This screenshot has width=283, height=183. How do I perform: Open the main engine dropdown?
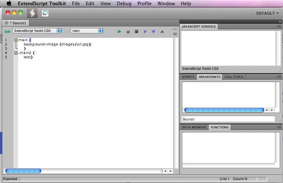[87, 31]
